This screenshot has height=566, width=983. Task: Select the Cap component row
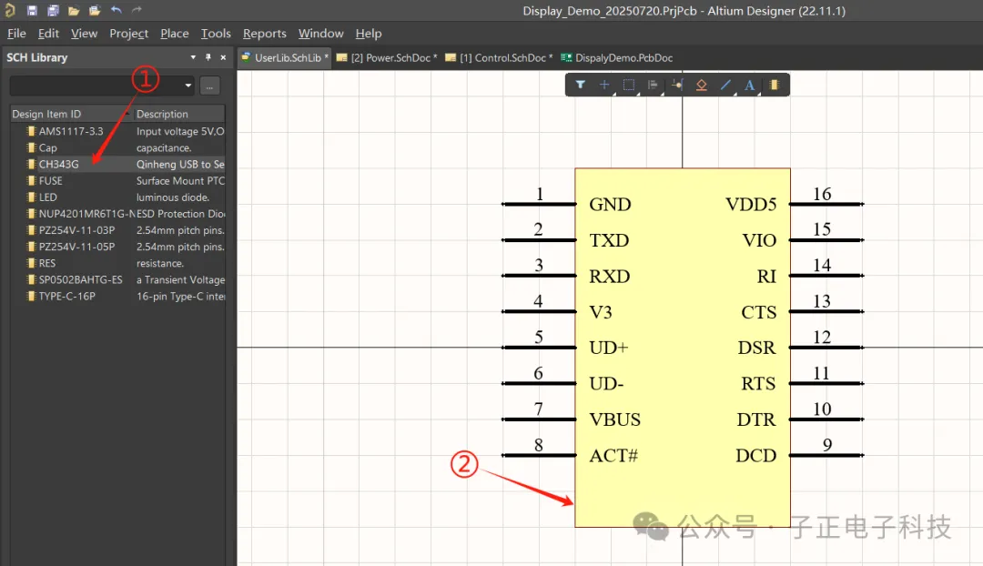[117, 148]
